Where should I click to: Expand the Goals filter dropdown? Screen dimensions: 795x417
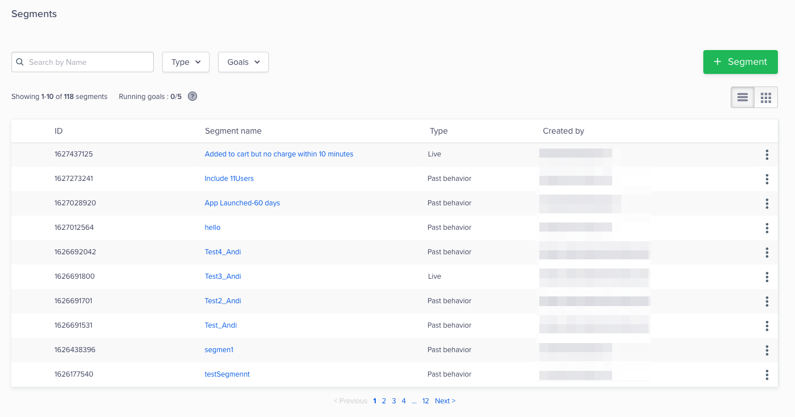point(243,62)
